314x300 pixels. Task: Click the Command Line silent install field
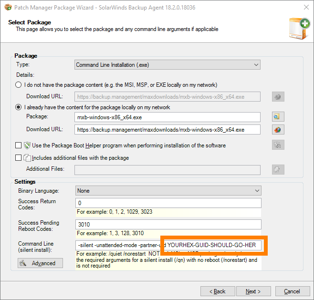point(168,245)
